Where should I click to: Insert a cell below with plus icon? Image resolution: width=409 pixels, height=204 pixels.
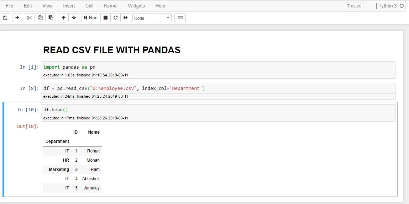(x=17, y=18)
